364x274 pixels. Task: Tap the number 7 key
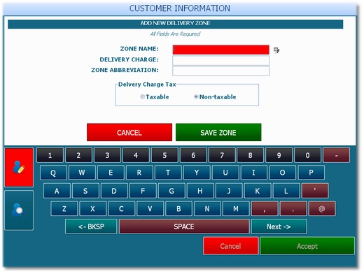pyautogui.click(x=222, y=155)
